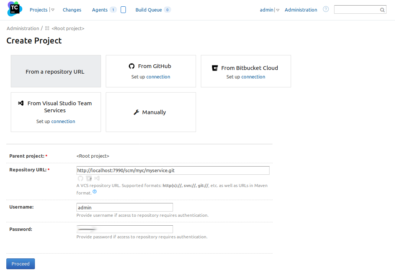Click the Agents count badge

(113, 10)
